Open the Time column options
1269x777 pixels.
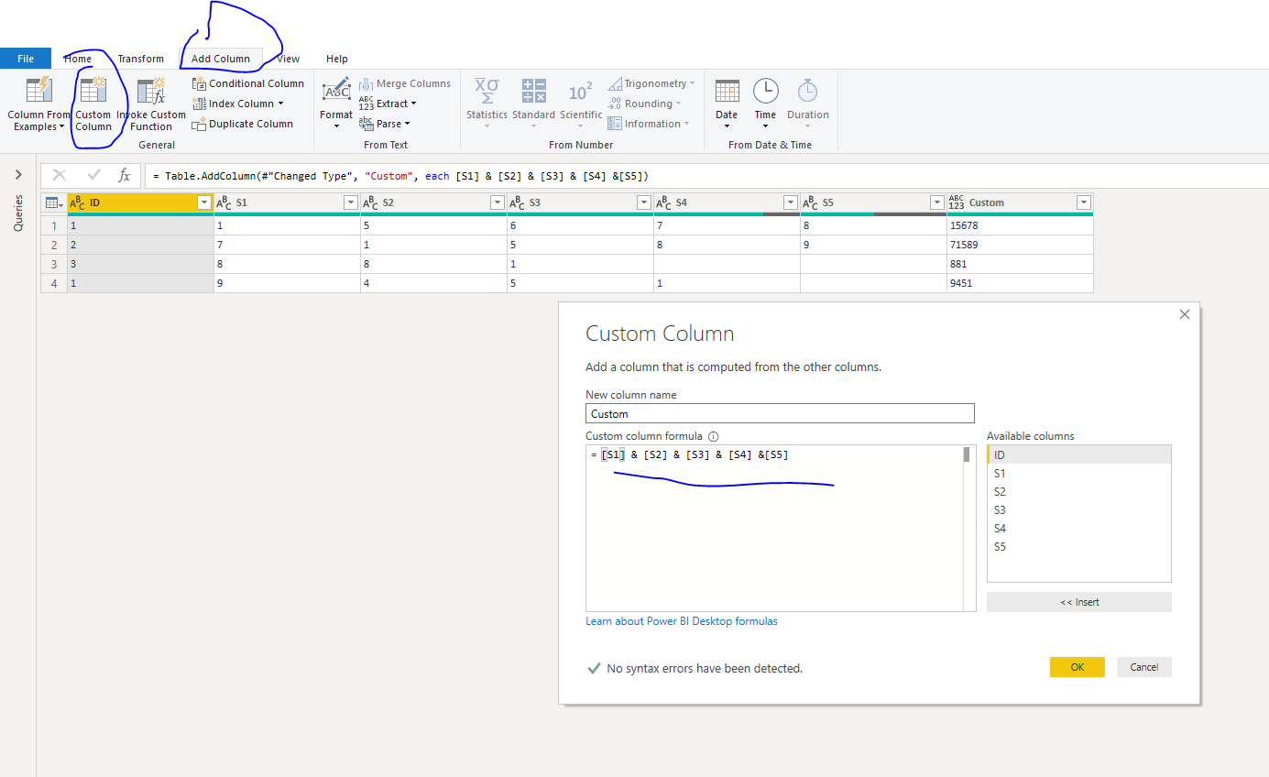coord(765,103)
